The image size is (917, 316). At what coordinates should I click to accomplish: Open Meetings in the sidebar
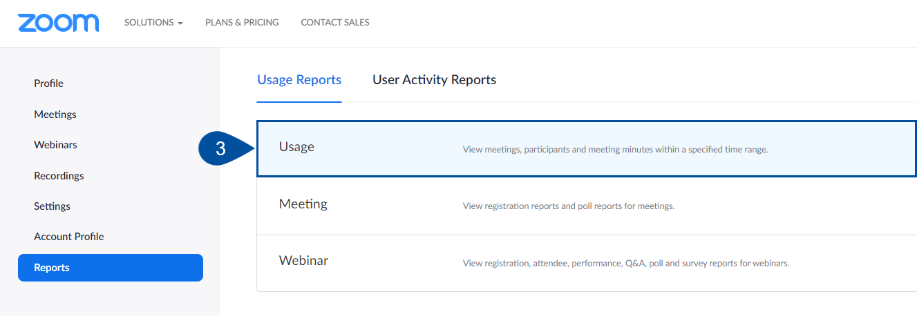click(55, 114)
